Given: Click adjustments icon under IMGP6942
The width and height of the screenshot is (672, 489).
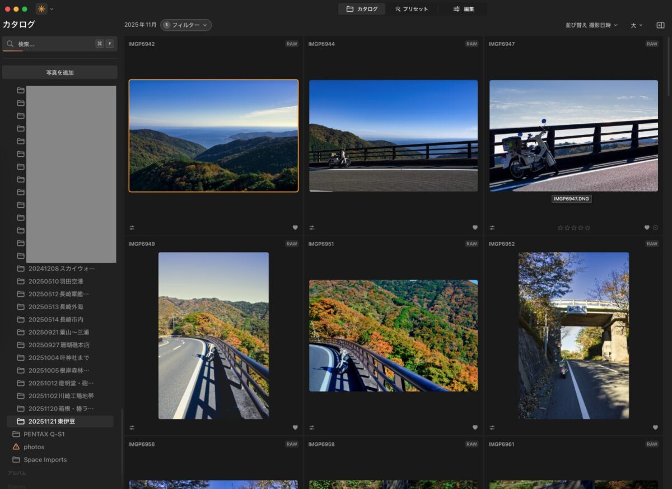Looking at the screenshot, I should 132,227.
